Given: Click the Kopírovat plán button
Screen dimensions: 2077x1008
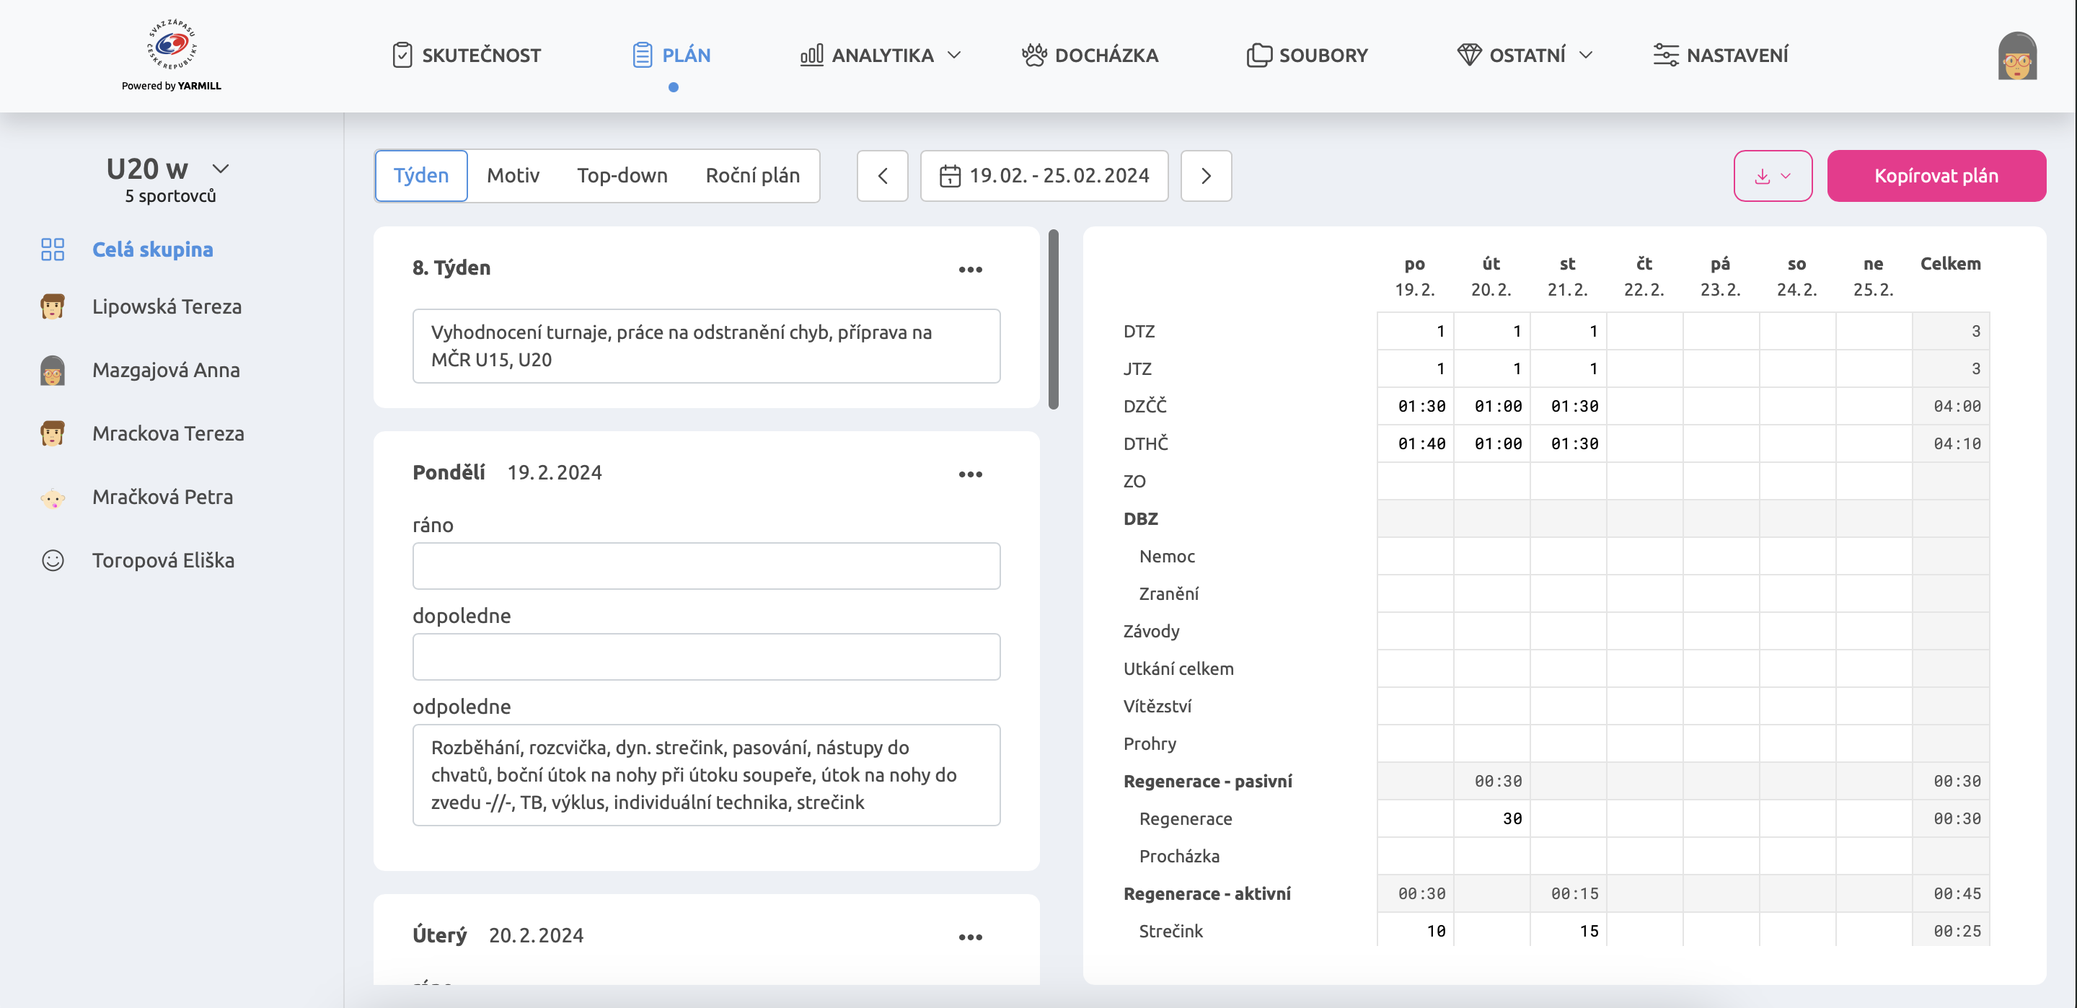Looking at the screenshot, I should (1935, 176).
